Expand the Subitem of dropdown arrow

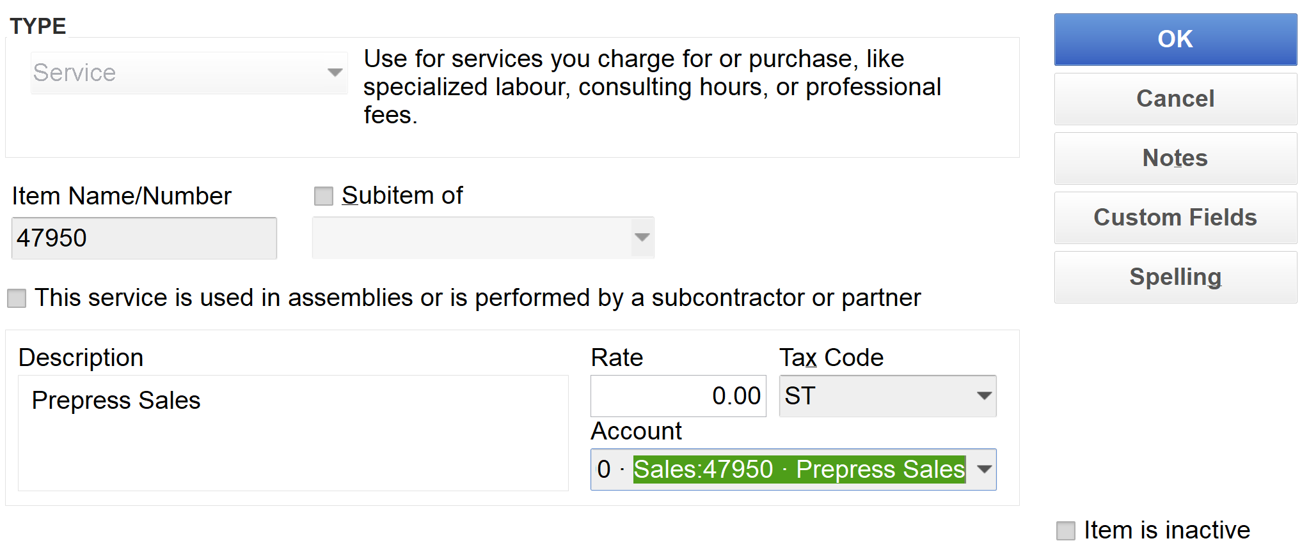coord(642,238)
